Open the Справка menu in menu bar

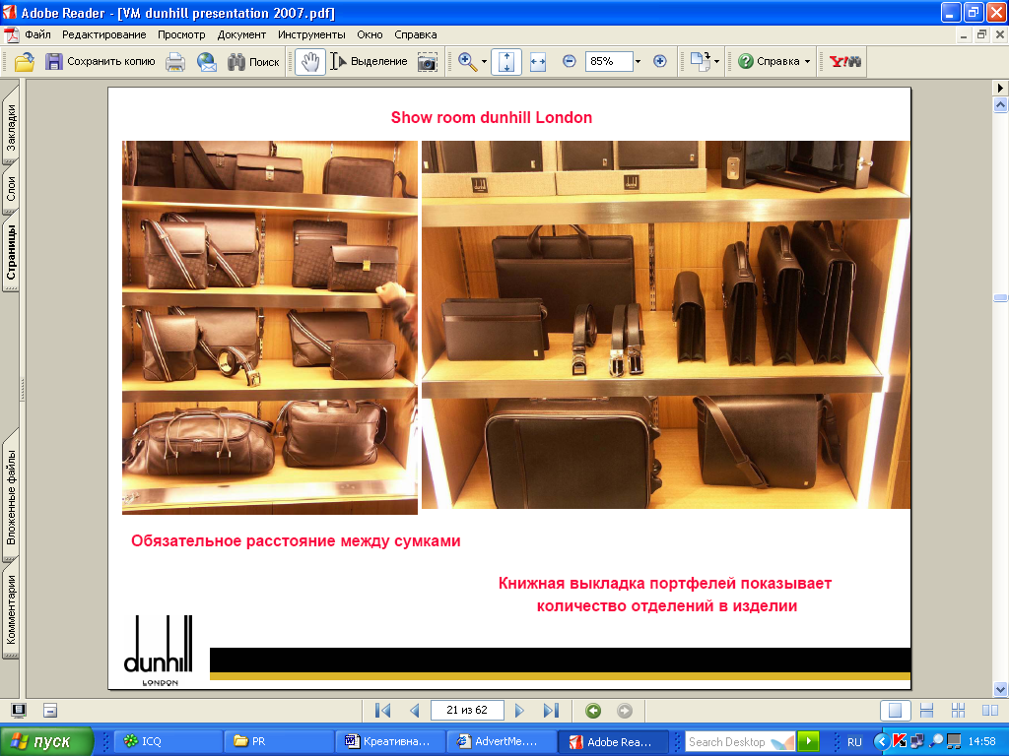[x=415, y=34]
